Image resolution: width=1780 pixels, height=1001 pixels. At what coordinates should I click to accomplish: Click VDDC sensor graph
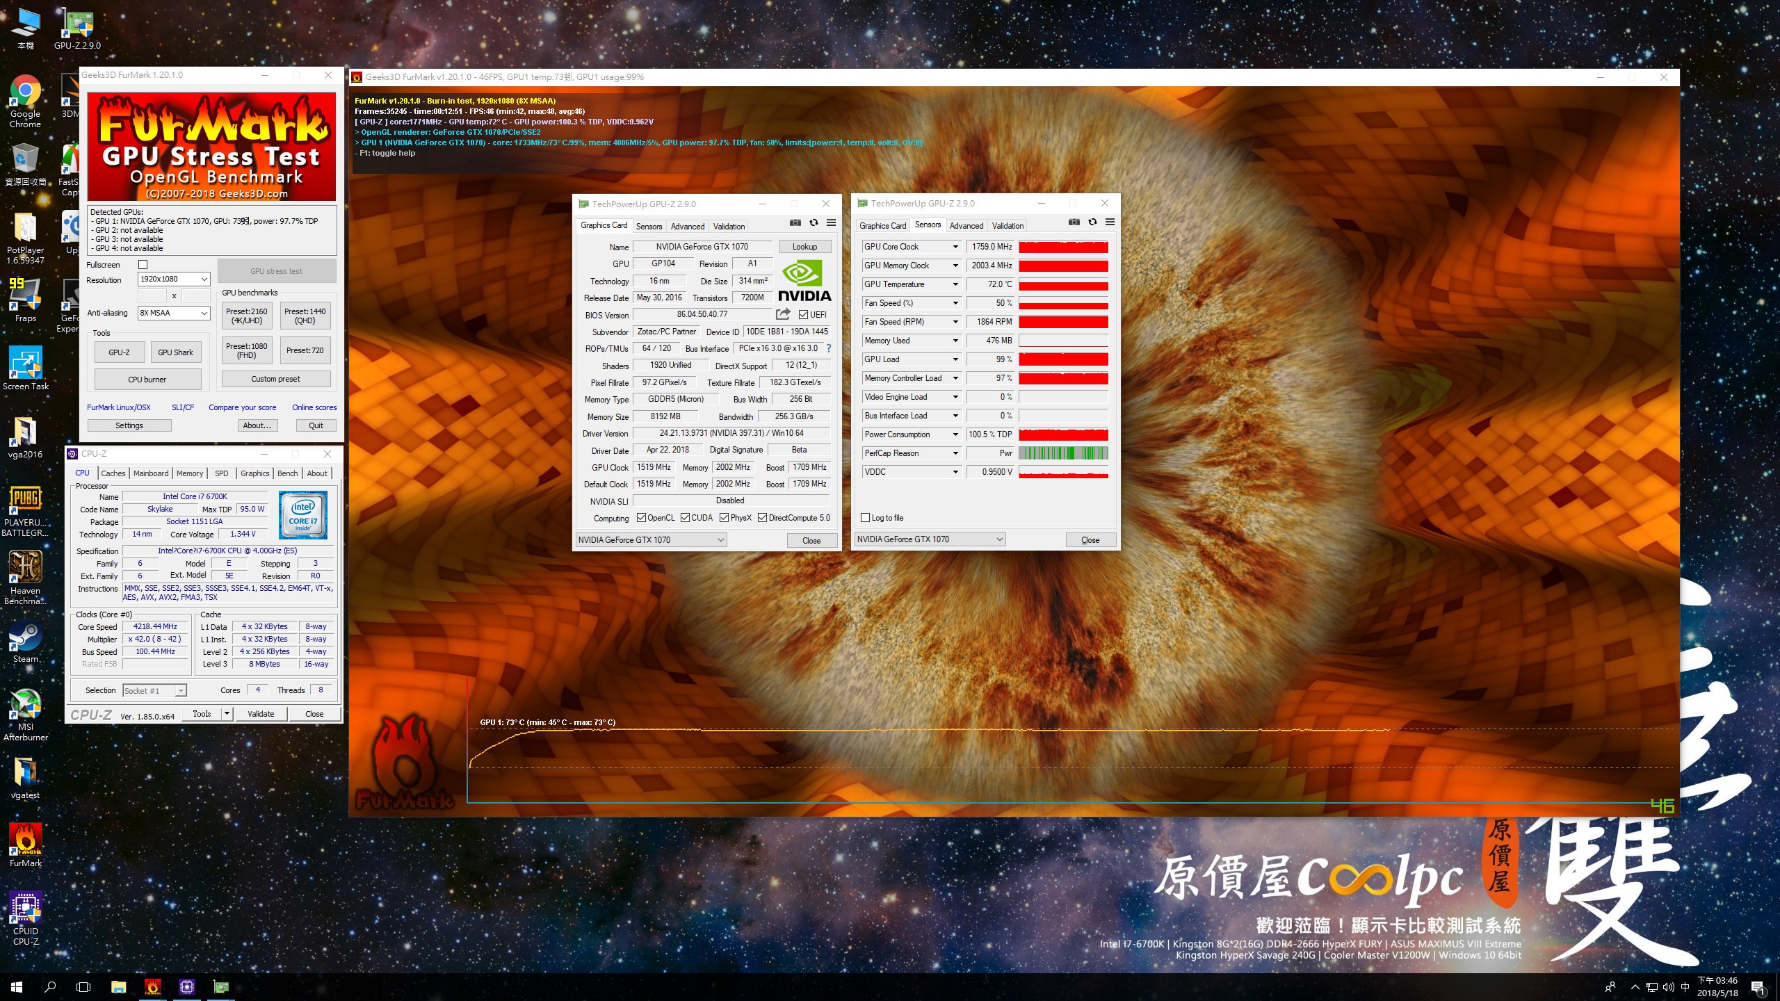point(1063,472)
